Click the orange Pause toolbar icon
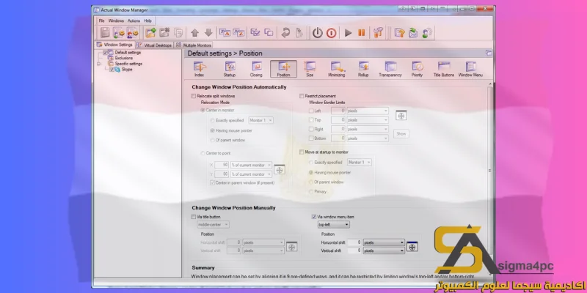The width and height of the screenshot is (587, 293). click(x=362, y=33)
